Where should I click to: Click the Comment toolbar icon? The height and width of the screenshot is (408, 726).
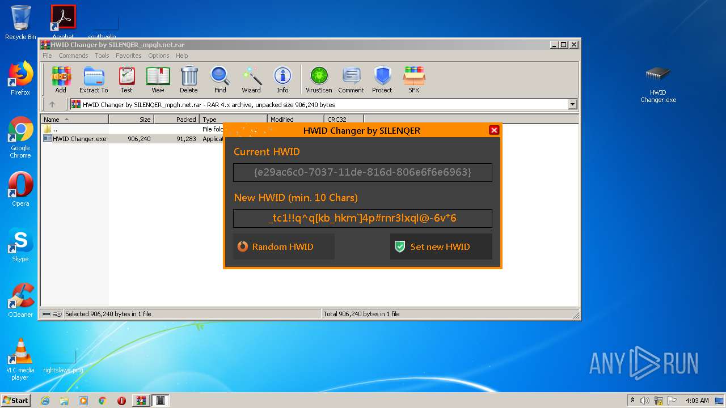click(351, 79)
